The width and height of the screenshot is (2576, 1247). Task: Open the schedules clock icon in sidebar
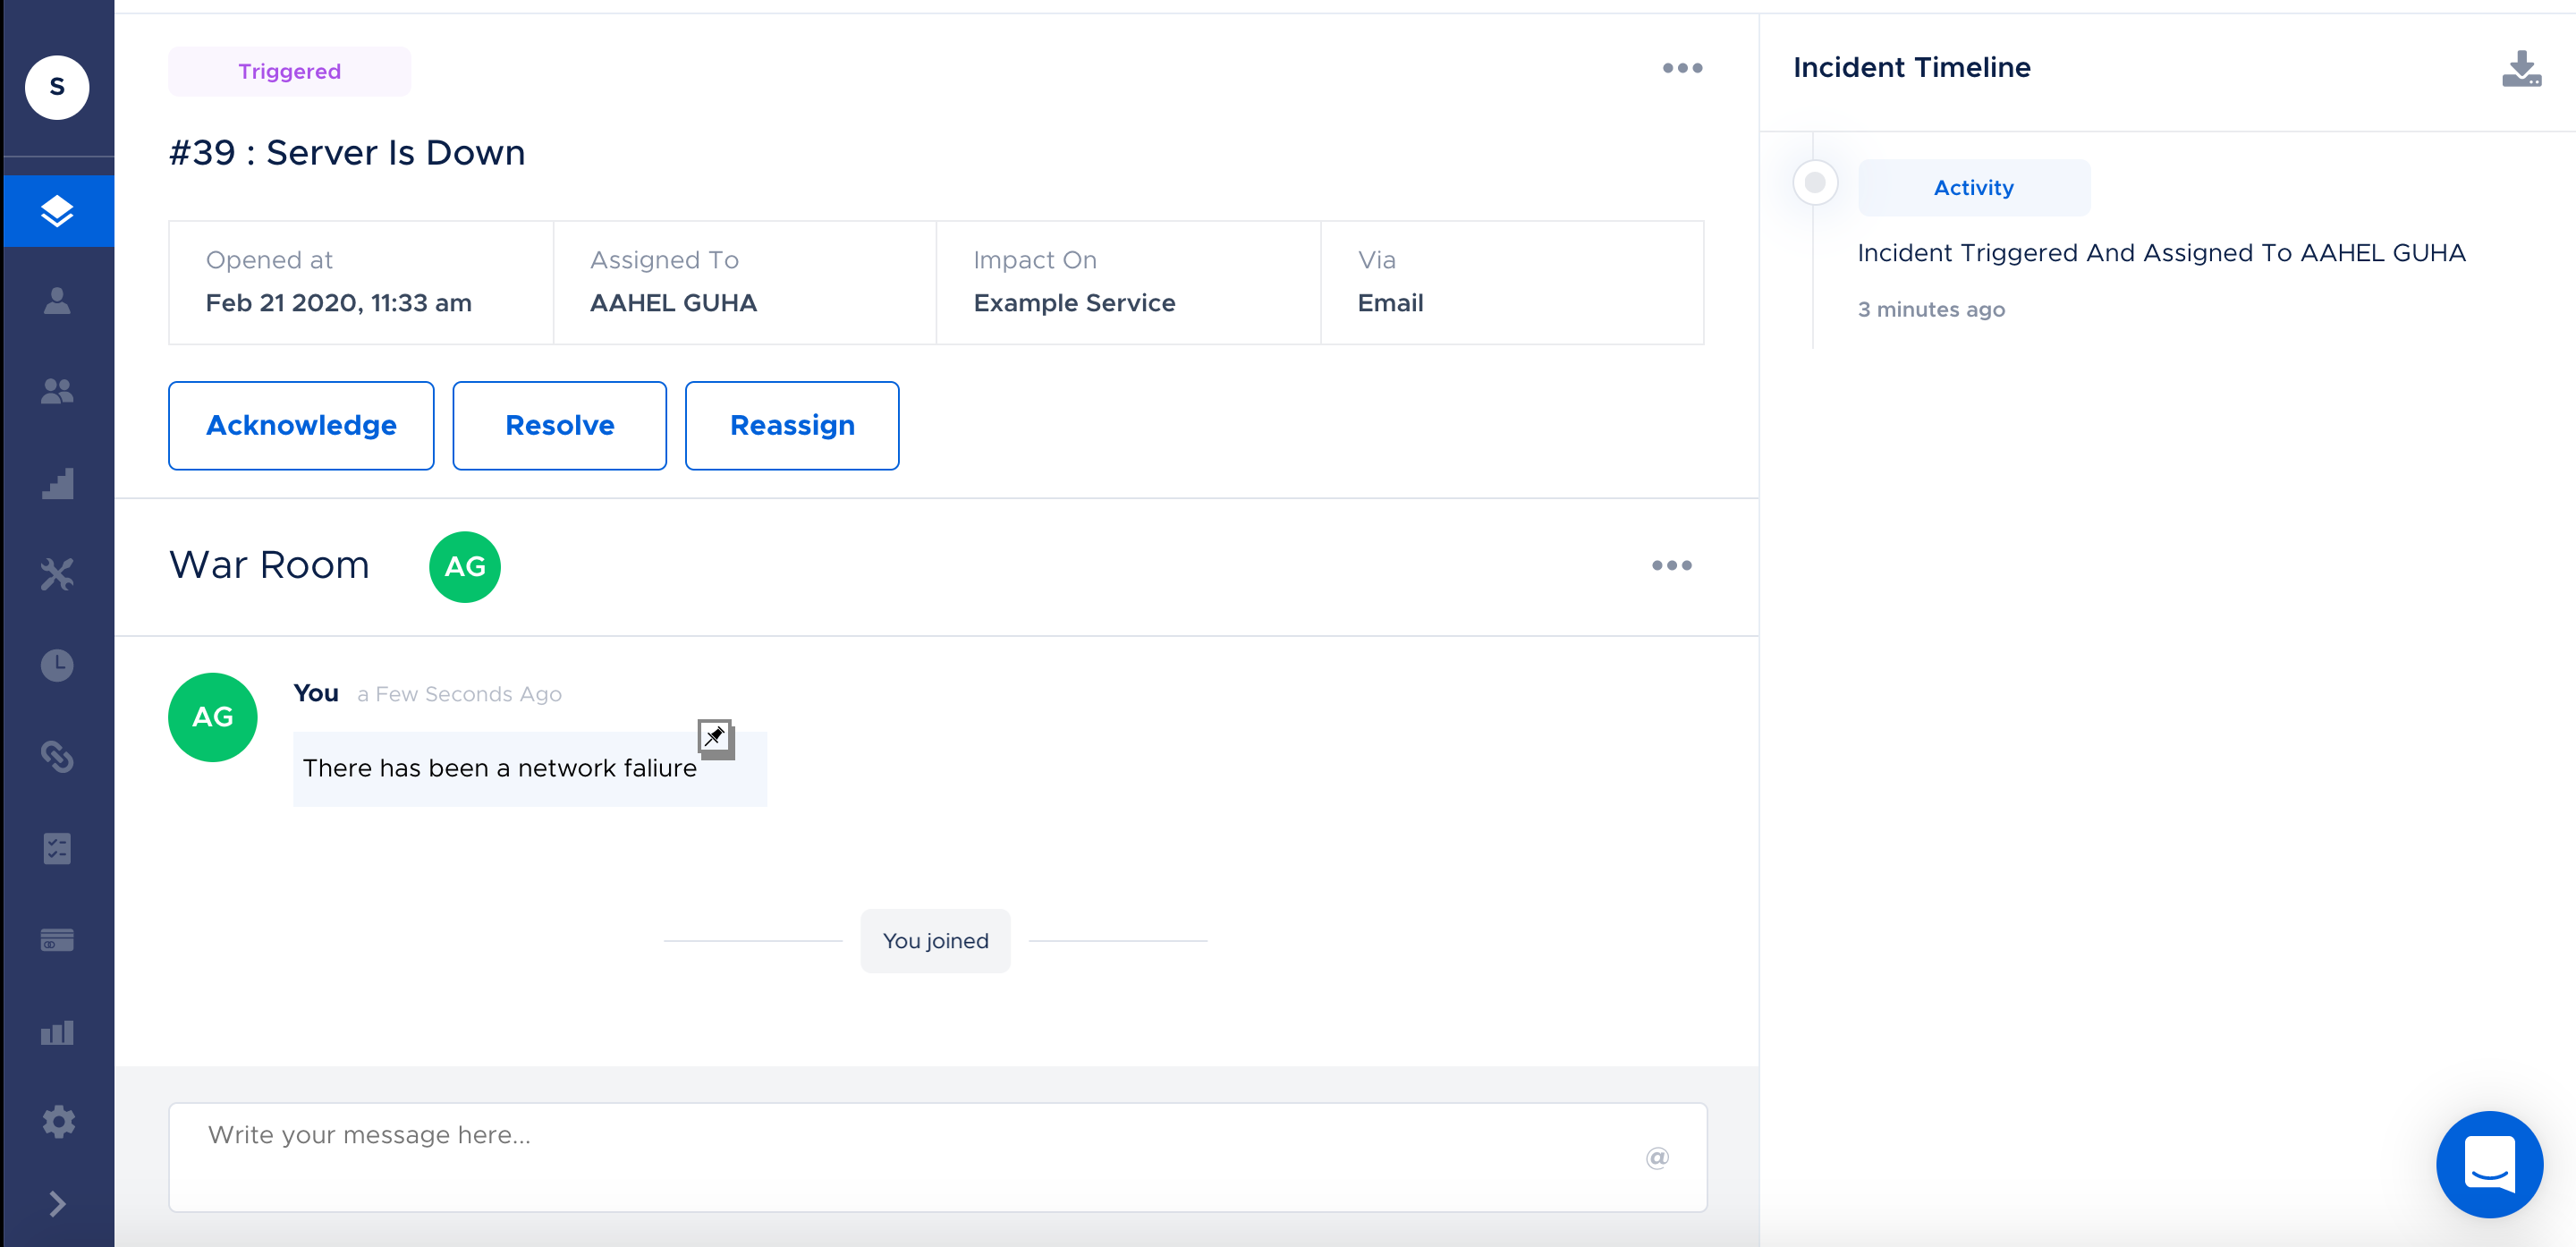57,665
